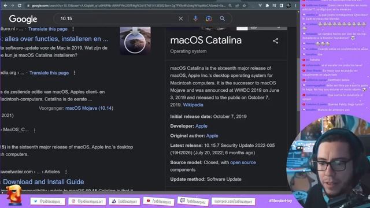Screen dimensions: 370x208
Task: Open the three-dot options beside the first Translate link
Action: pos(73,29)
